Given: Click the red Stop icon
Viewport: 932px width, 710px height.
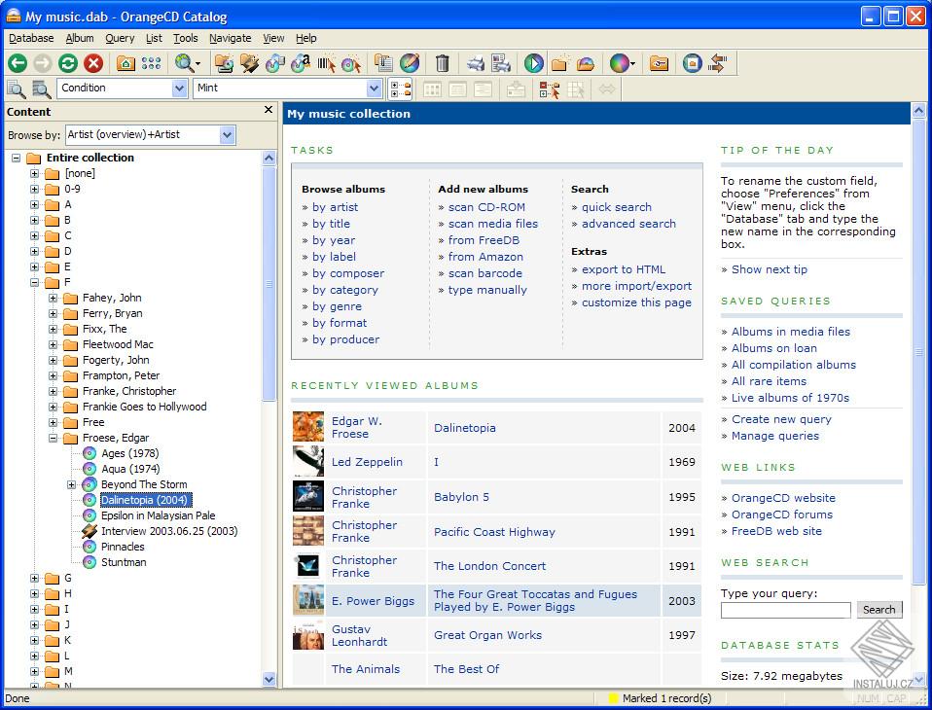Looking at the screenshot, I should 93,63.
